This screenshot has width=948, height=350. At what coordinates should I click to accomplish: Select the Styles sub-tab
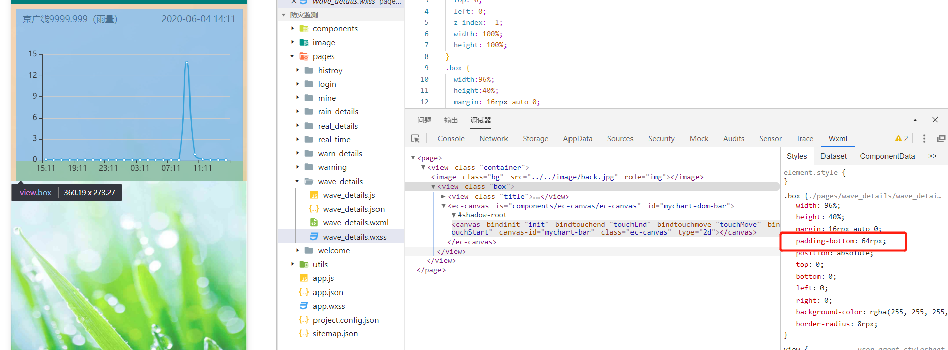797,156
